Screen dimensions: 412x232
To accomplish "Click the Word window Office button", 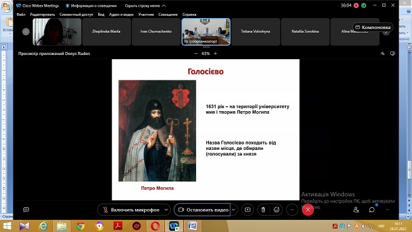I will (x=6, y=7).
